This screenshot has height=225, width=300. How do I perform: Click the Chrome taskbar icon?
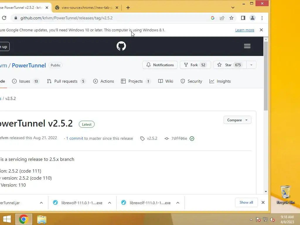tap(24, 219)
